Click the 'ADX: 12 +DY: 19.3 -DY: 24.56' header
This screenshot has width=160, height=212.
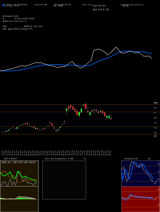pyautogui.click(x=18, y=162)
